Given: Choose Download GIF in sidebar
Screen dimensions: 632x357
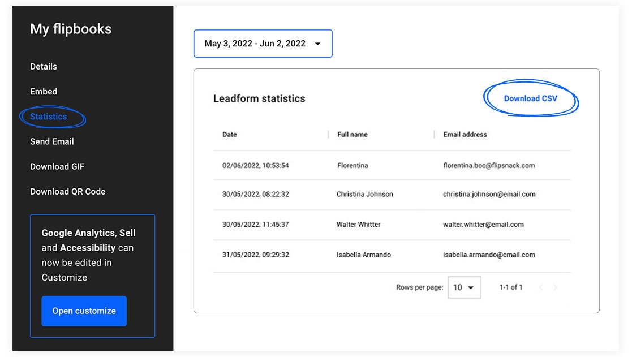Looking at the screenshot, I should [x=57, y=166].
